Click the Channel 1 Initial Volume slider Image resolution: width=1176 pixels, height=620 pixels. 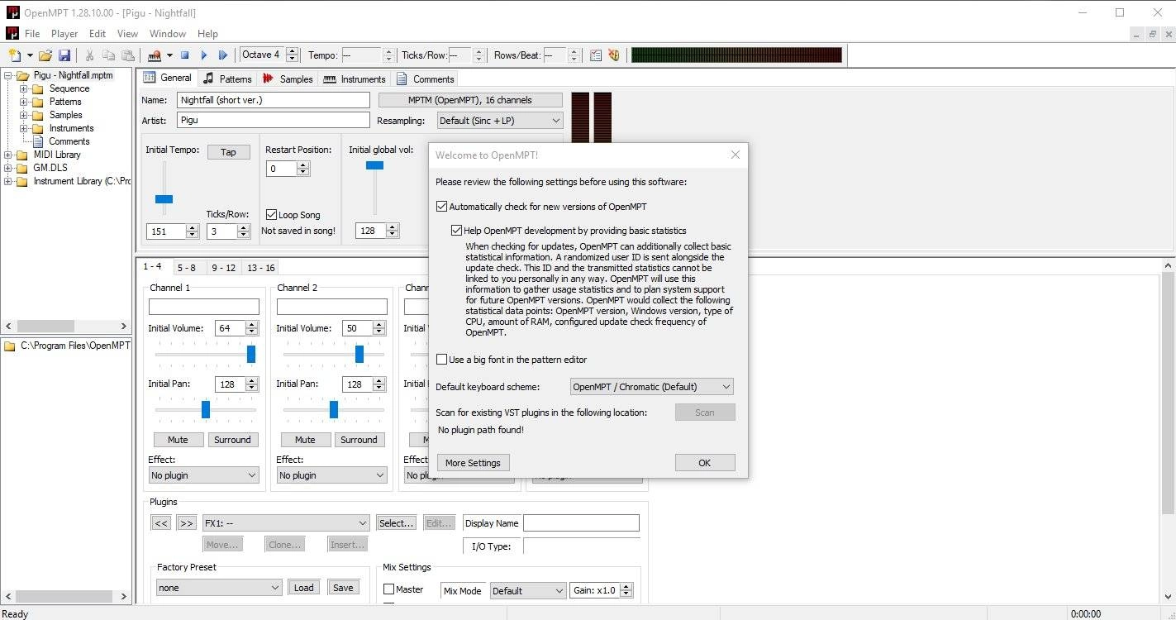click(251, 354)
